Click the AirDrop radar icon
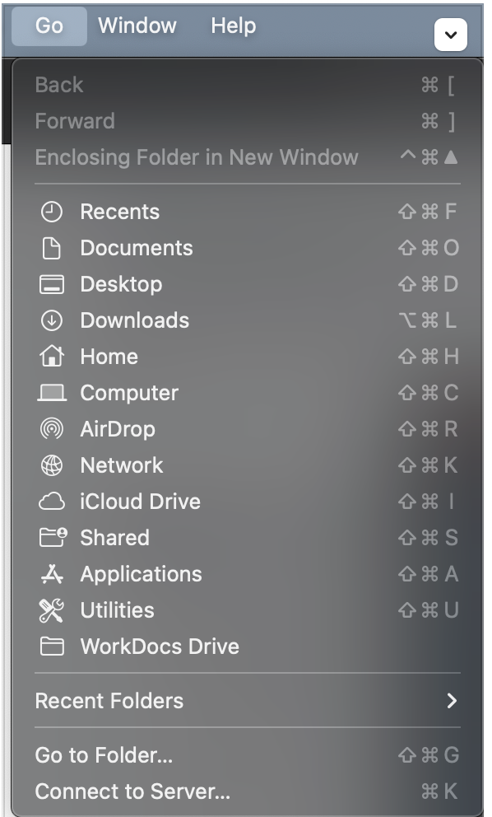The height and width of the screenshot is (817, 492). click(x=52, y=429)
